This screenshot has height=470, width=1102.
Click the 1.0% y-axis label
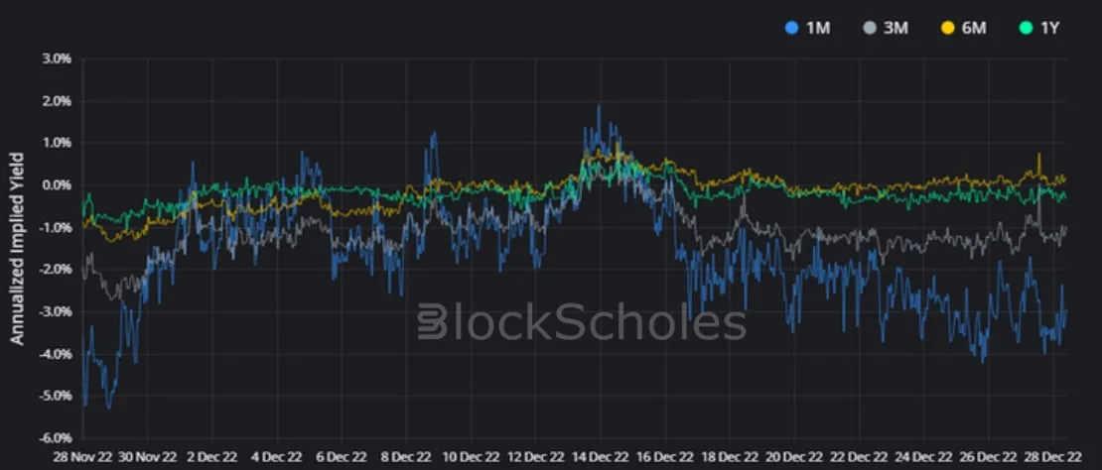pos(57,143)
